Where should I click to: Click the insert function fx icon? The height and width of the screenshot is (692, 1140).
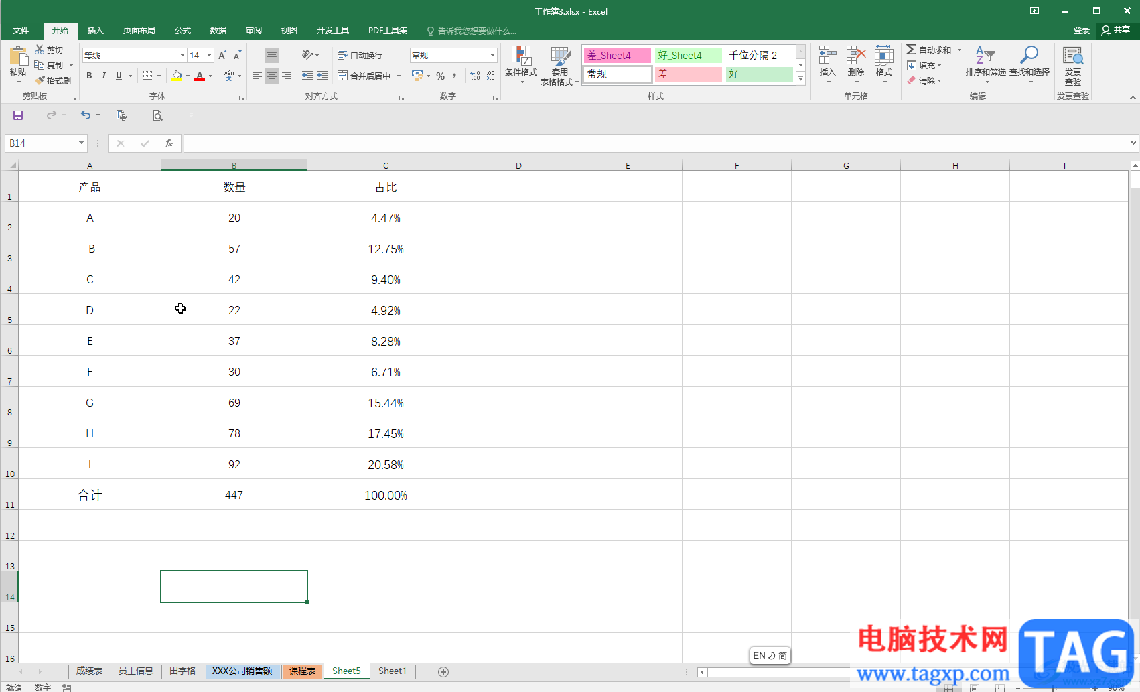(x=169, y=143)
